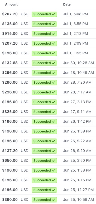Select the $390.00 payment amount

(10, 200)
